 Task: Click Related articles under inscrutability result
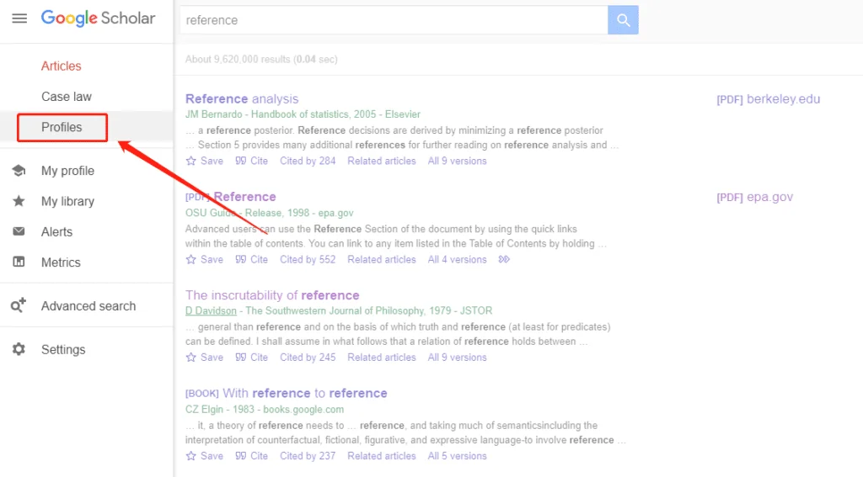382,358
